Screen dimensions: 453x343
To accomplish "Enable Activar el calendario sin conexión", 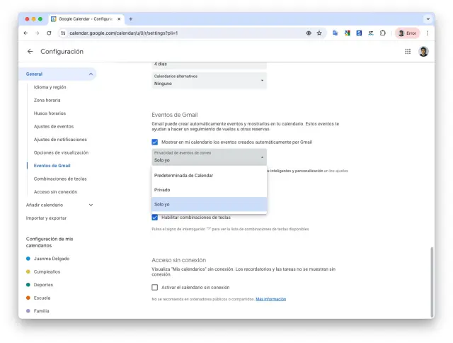I will click(155, 287).
